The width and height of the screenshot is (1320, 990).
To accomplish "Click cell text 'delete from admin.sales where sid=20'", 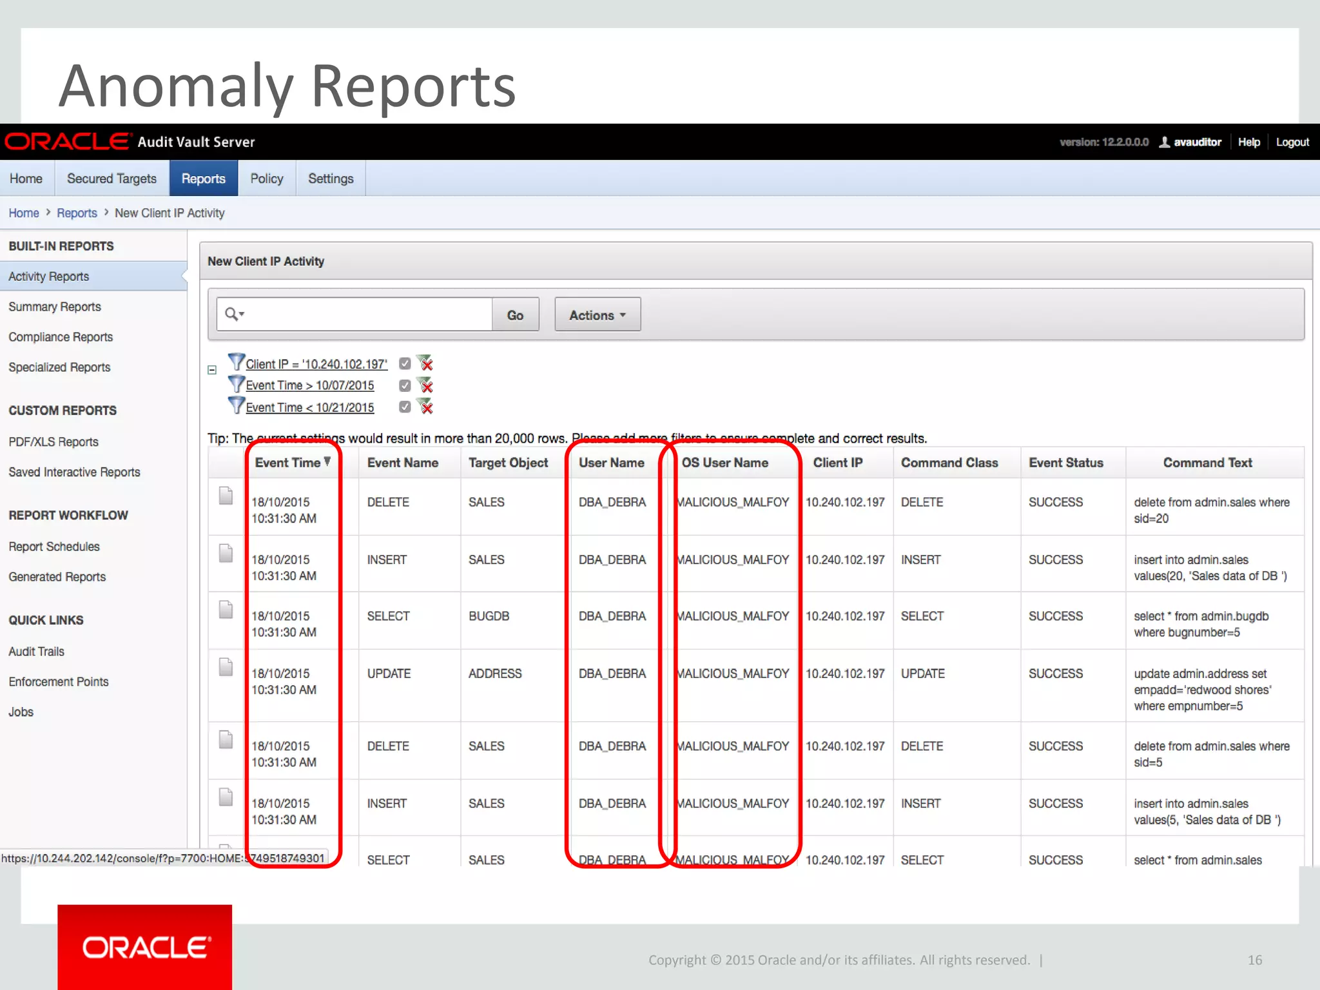I will pyautogui.click(x=1212, y=510).
